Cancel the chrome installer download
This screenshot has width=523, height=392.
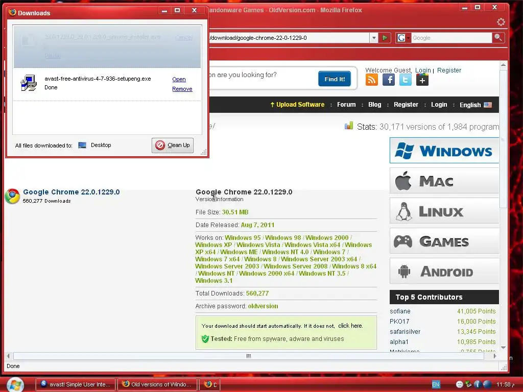tap(184, 37)
